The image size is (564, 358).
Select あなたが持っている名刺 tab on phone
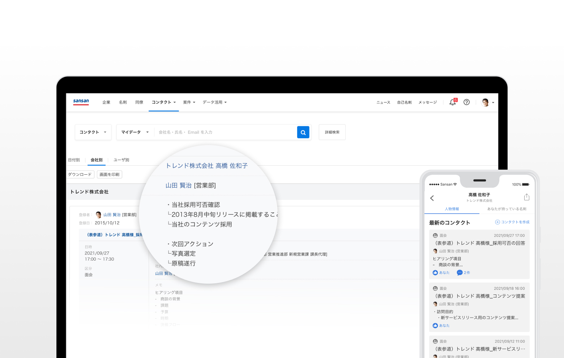click(507, 209)
